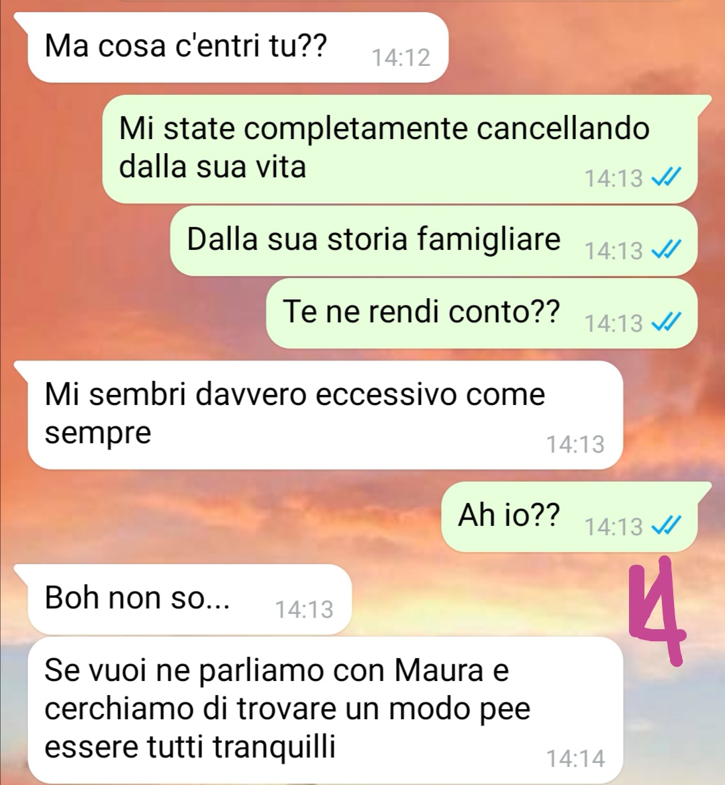The width and height of the screenshot is (725, 785).
Task: Select "Mi state completamente cancellando" message bubble
Action: [x=400, y=148]
